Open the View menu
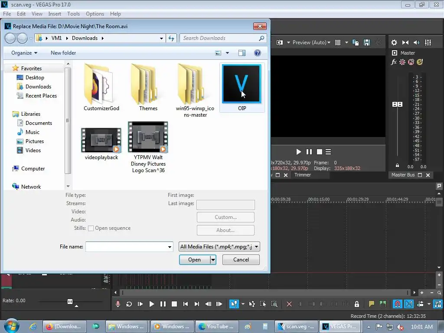Viewport: 444px width, 333px height. (x=37, y=13)
